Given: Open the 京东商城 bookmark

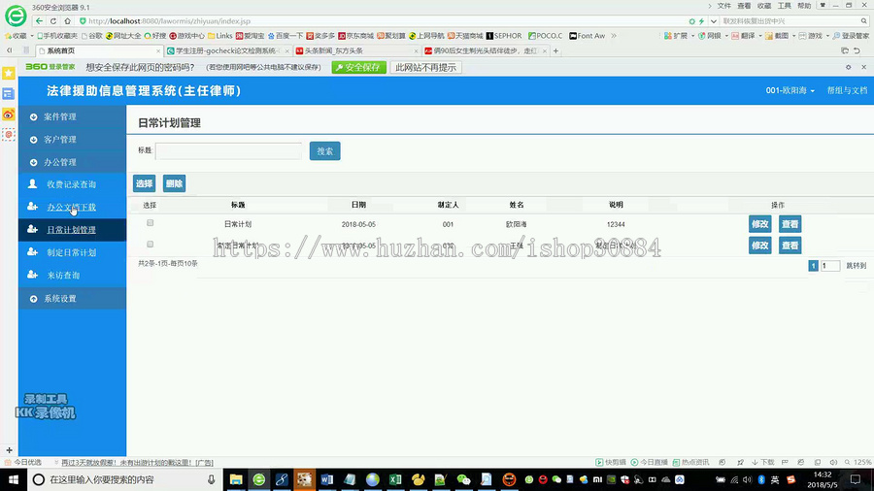Looking at the screenshot, I should pos(355,36).
